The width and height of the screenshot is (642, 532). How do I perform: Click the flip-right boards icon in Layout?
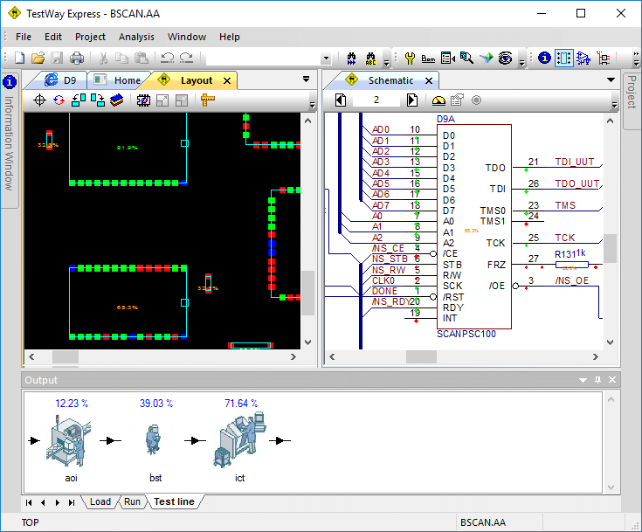(98, 100)
